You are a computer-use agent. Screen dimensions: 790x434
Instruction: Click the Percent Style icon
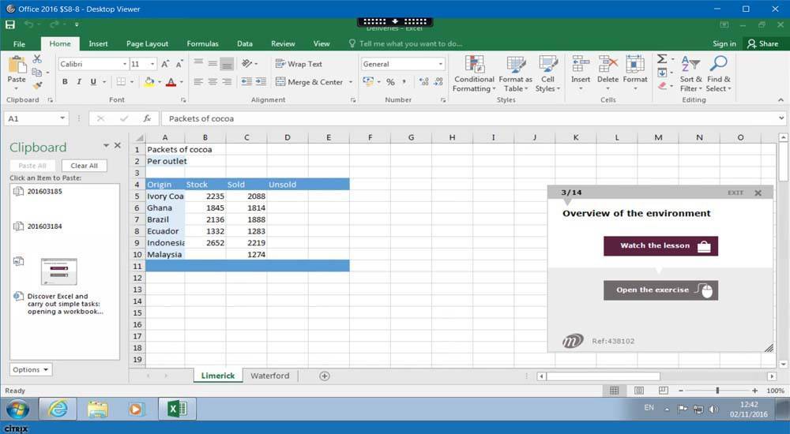(390, 82)
